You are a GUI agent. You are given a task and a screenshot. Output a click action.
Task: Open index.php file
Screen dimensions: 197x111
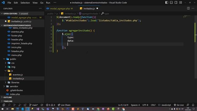pos(15,94)
